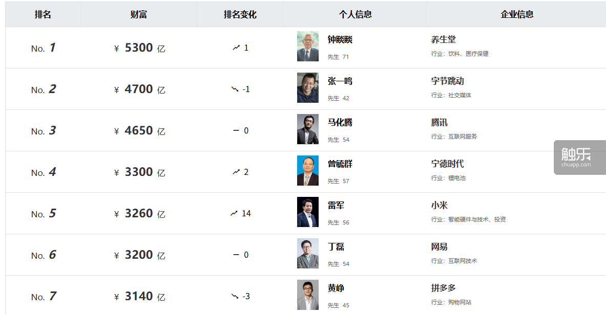This screenshot has width=606, height=315.
Task: Click the upward trend arrow for 曾毓群
Action: 236,172
